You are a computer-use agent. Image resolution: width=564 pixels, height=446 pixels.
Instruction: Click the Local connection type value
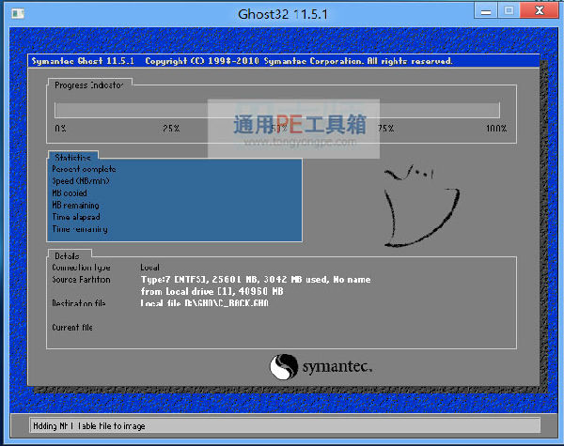(x=149, y=268)
